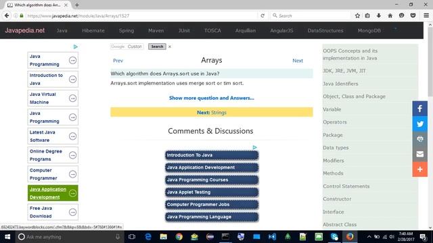Screen dimensions: 433x243
Task: Show bookmarks library icon
Action: tap(367, 16)
